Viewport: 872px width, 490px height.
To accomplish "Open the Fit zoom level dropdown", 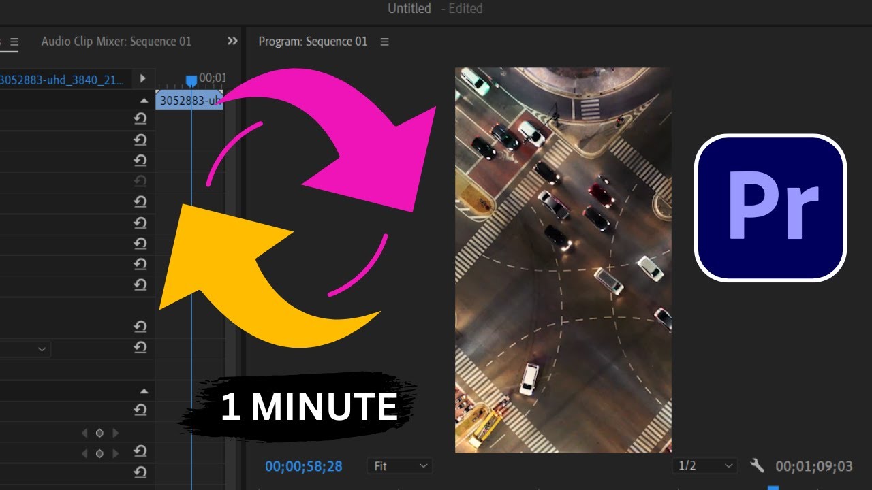I will 399,466.
